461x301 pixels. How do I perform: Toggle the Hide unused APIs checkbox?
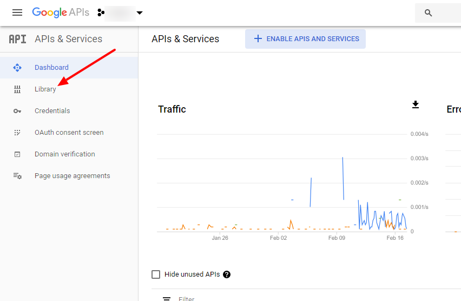click(x=156, y=274)
